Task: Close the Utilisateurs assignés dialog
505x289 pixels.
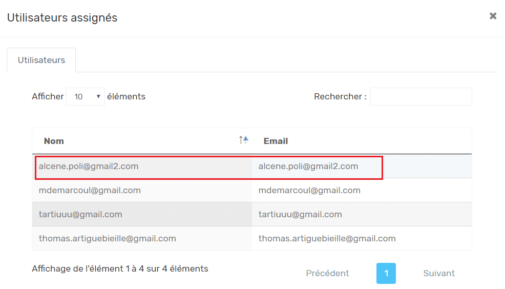Action: [493, 16]
